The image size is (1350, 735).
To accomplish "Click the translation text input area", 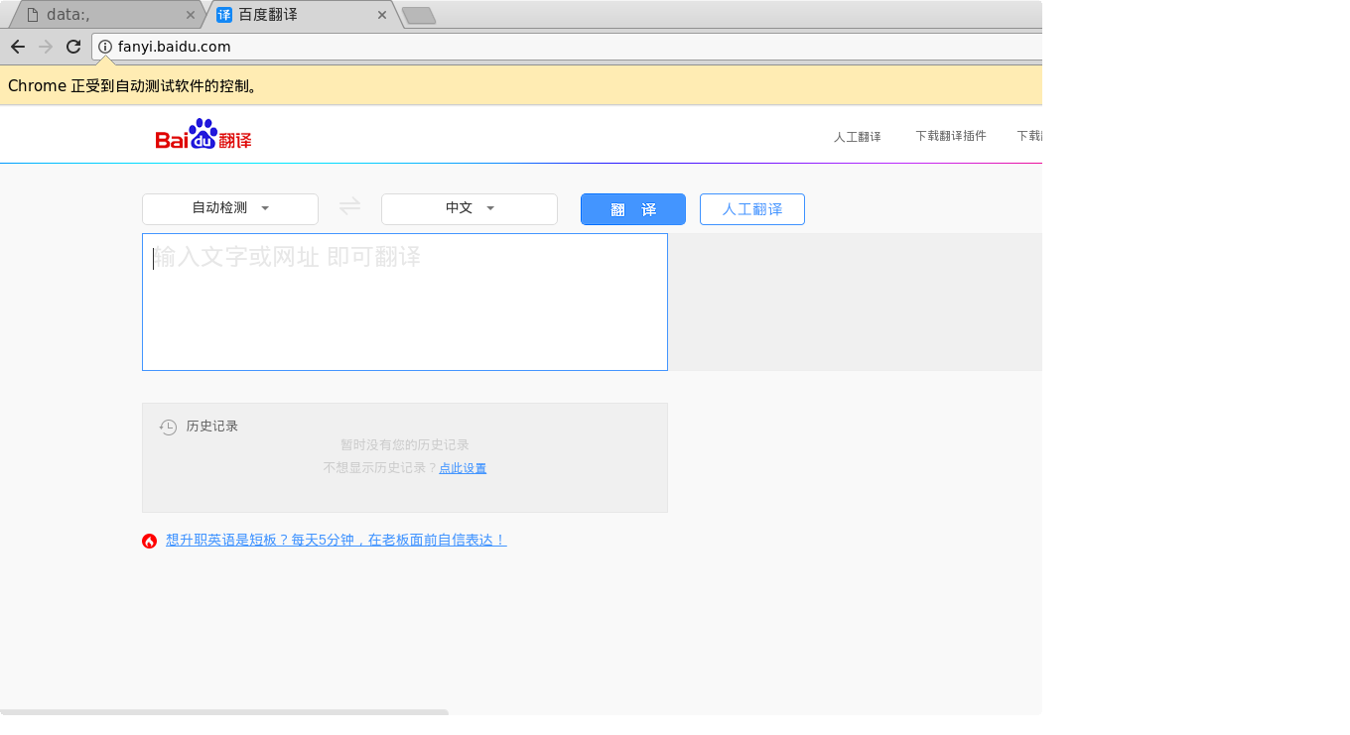I will tap(405, 302).
